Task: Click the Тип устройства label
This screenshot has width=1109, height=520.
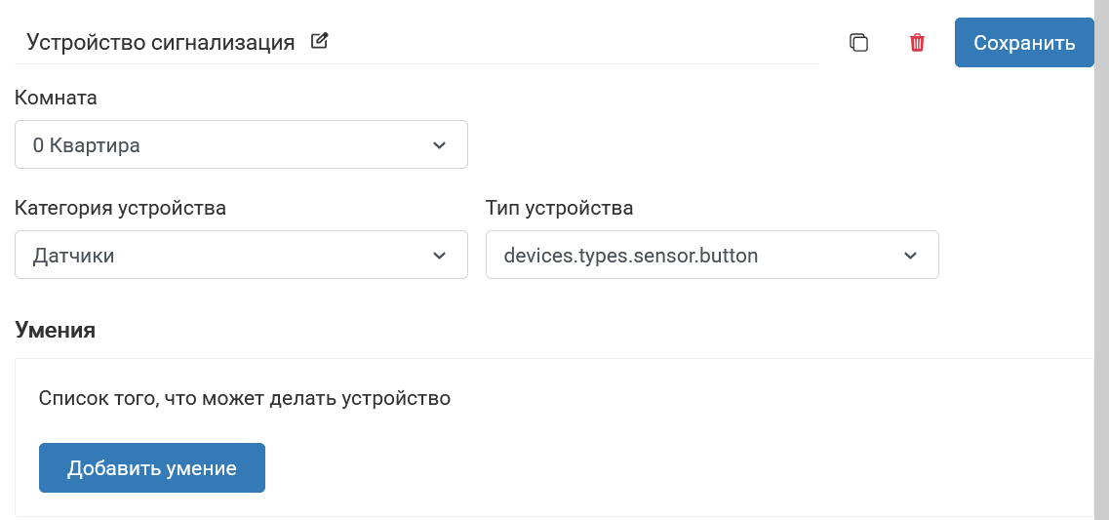Action: tap(560, 208)
